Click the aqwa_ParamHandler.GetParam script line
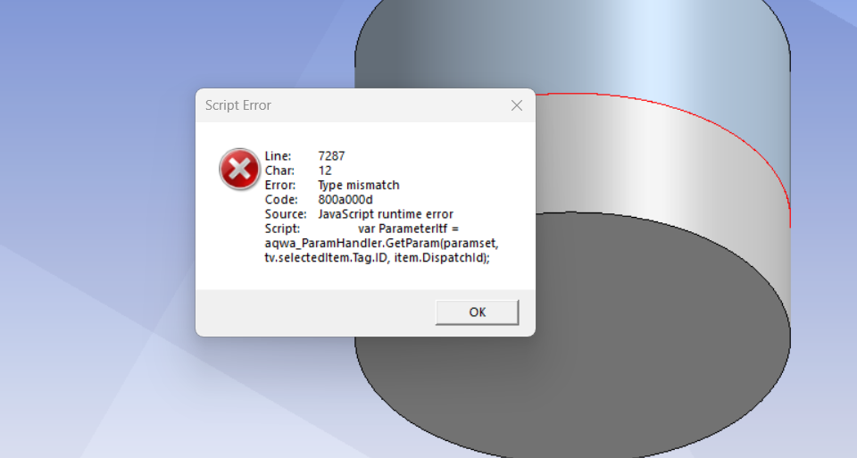 [x=381, y=243]
